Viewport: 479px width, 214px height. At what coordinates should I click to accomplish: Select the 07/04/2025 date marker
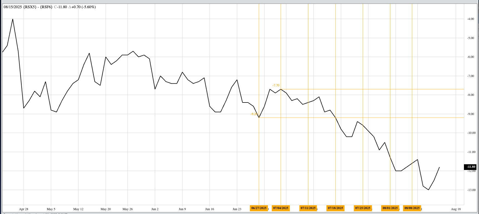281,208
